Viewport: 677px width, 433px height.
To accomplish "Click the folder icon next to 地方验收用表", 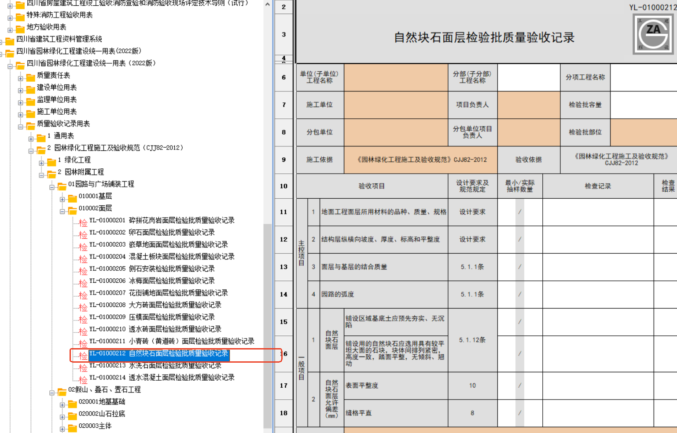I will pyautogui.click(x=20, y=29).
